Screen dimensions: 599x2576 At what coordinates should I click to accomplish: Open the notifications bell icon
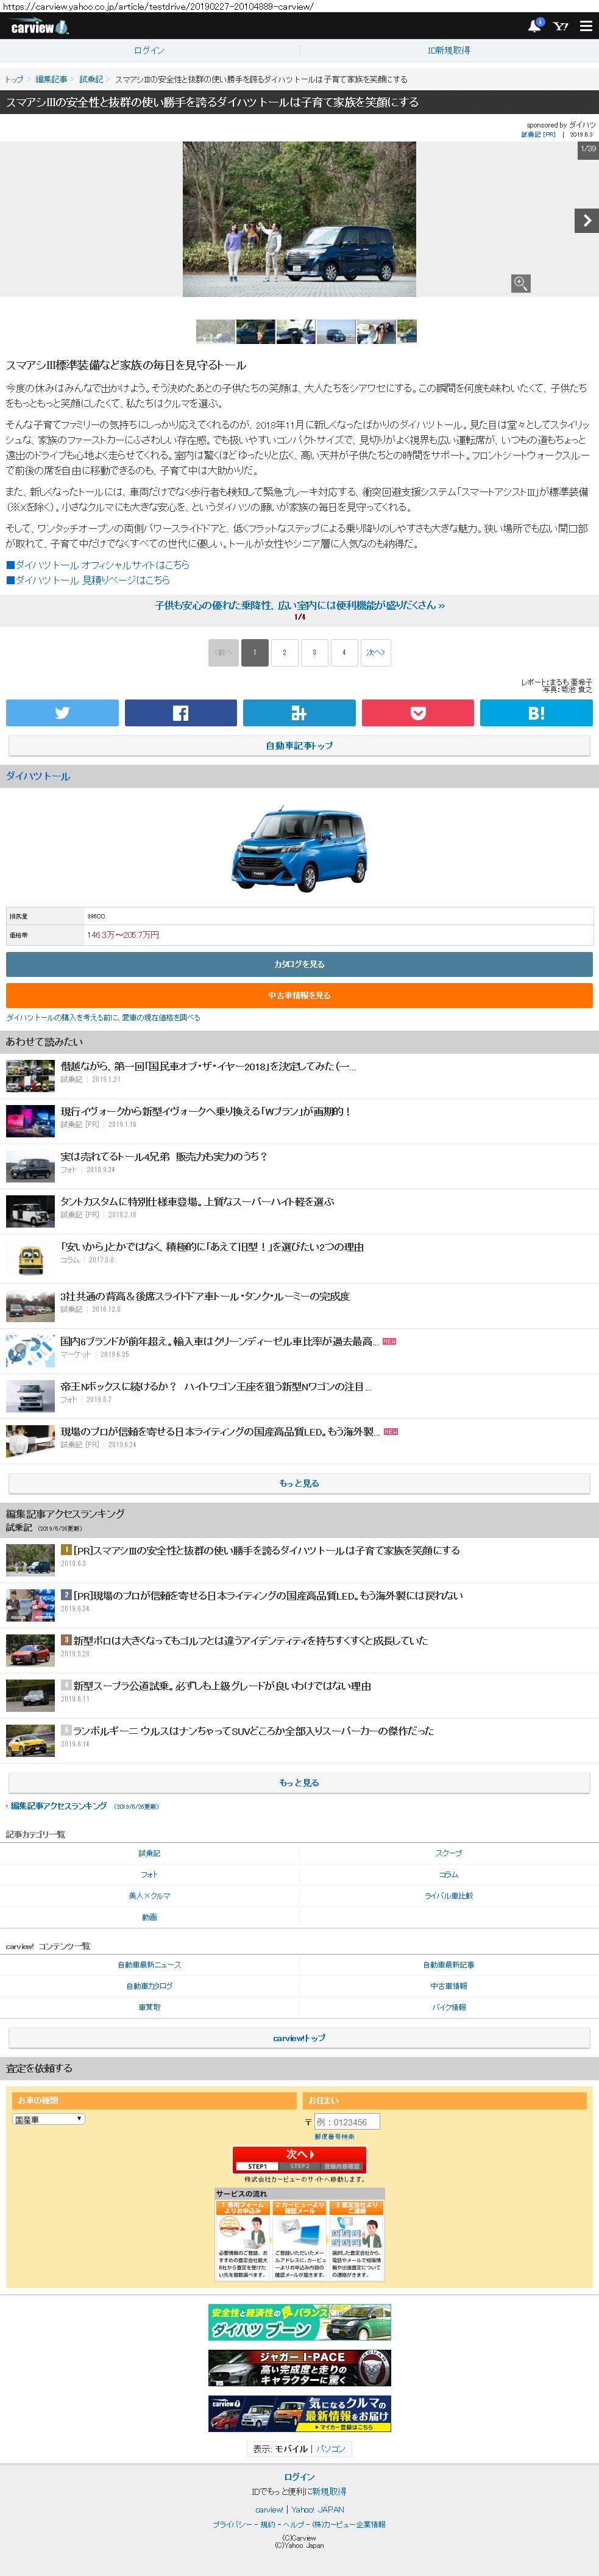tap(535, 26)
